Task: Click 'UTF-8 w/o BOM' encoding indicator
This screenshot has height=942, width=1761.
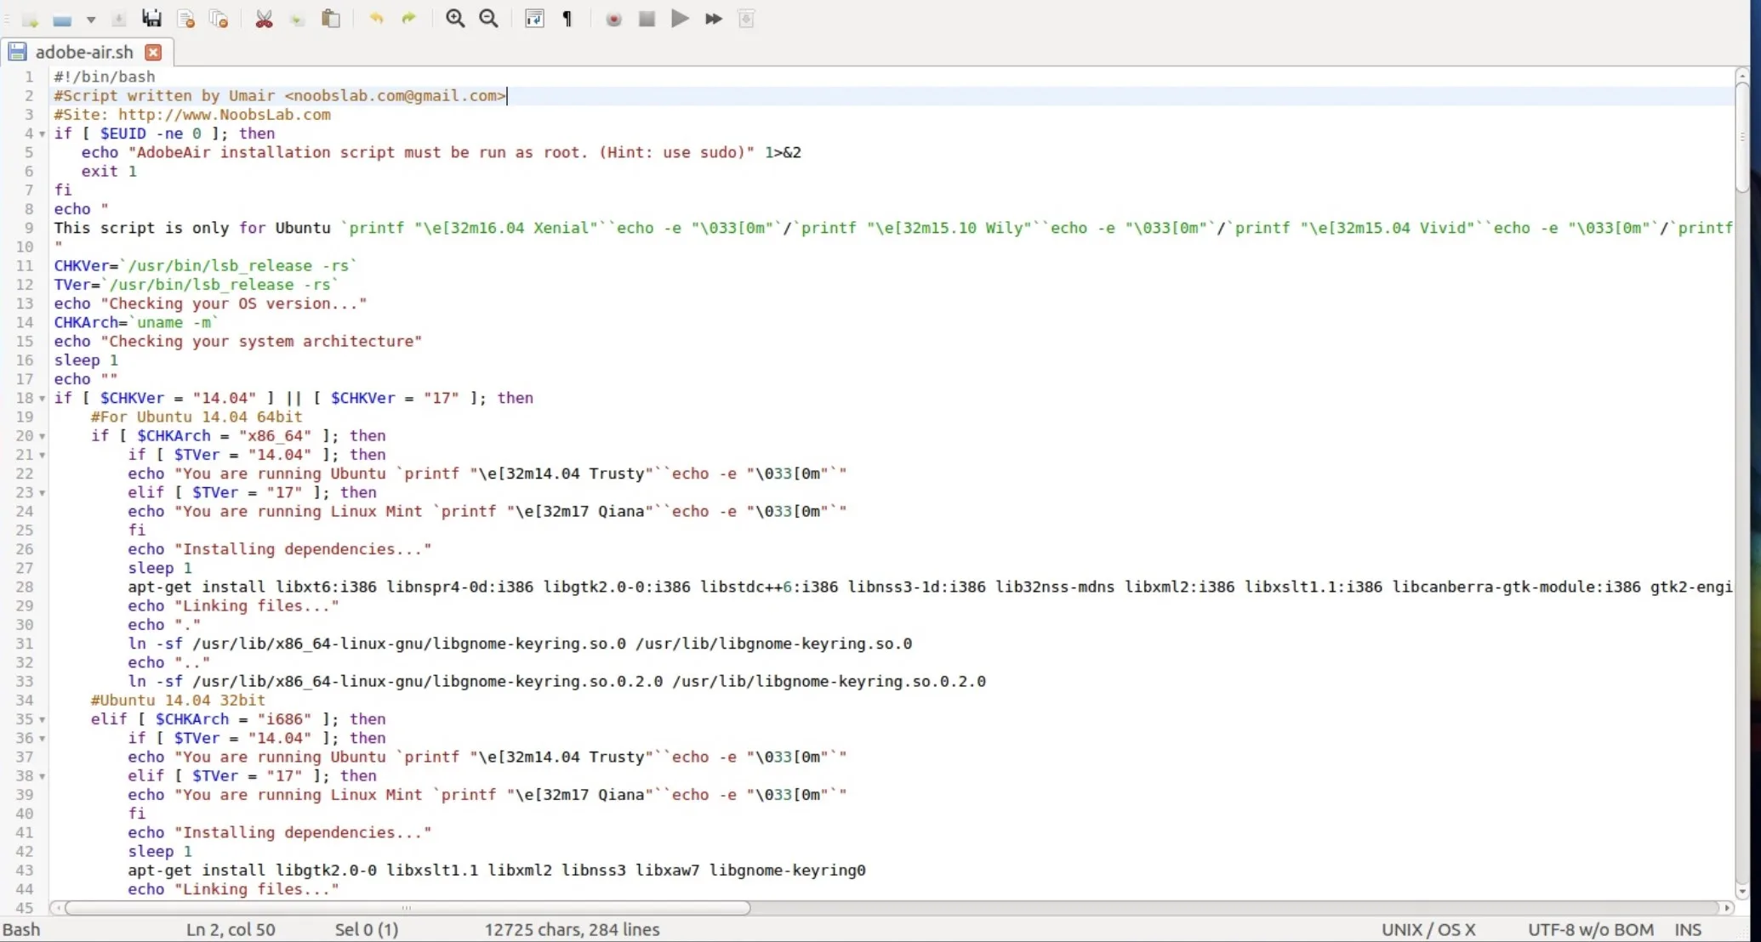Action: click(x=1591, y=929)
